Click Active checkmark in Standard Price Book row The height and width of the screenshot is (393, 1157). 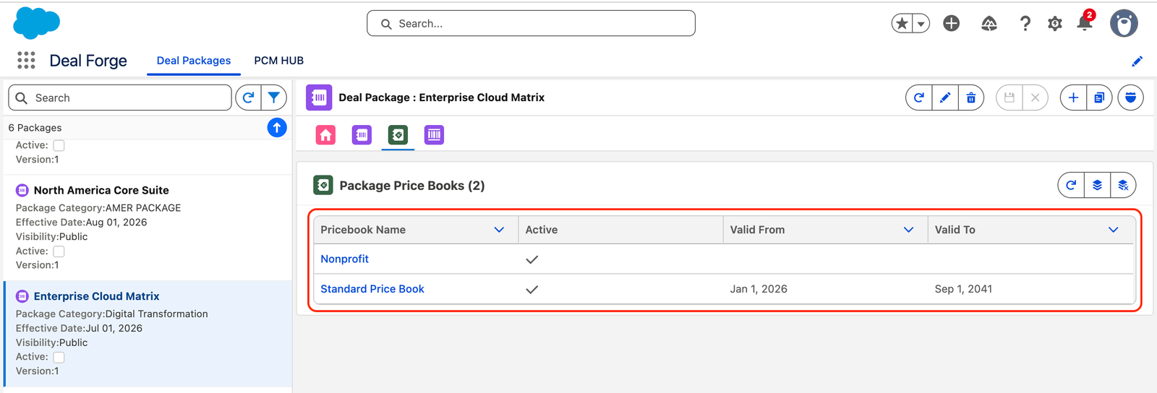coord(532,289)
